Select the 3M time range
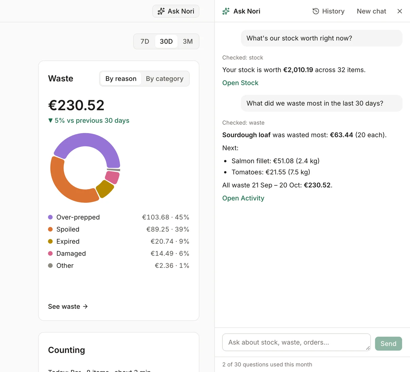 point(188,41)
